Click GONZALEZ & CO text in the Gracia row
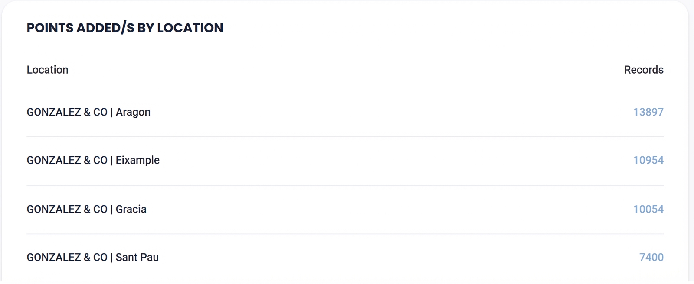The image size is (694, 284). pos(67,209)
